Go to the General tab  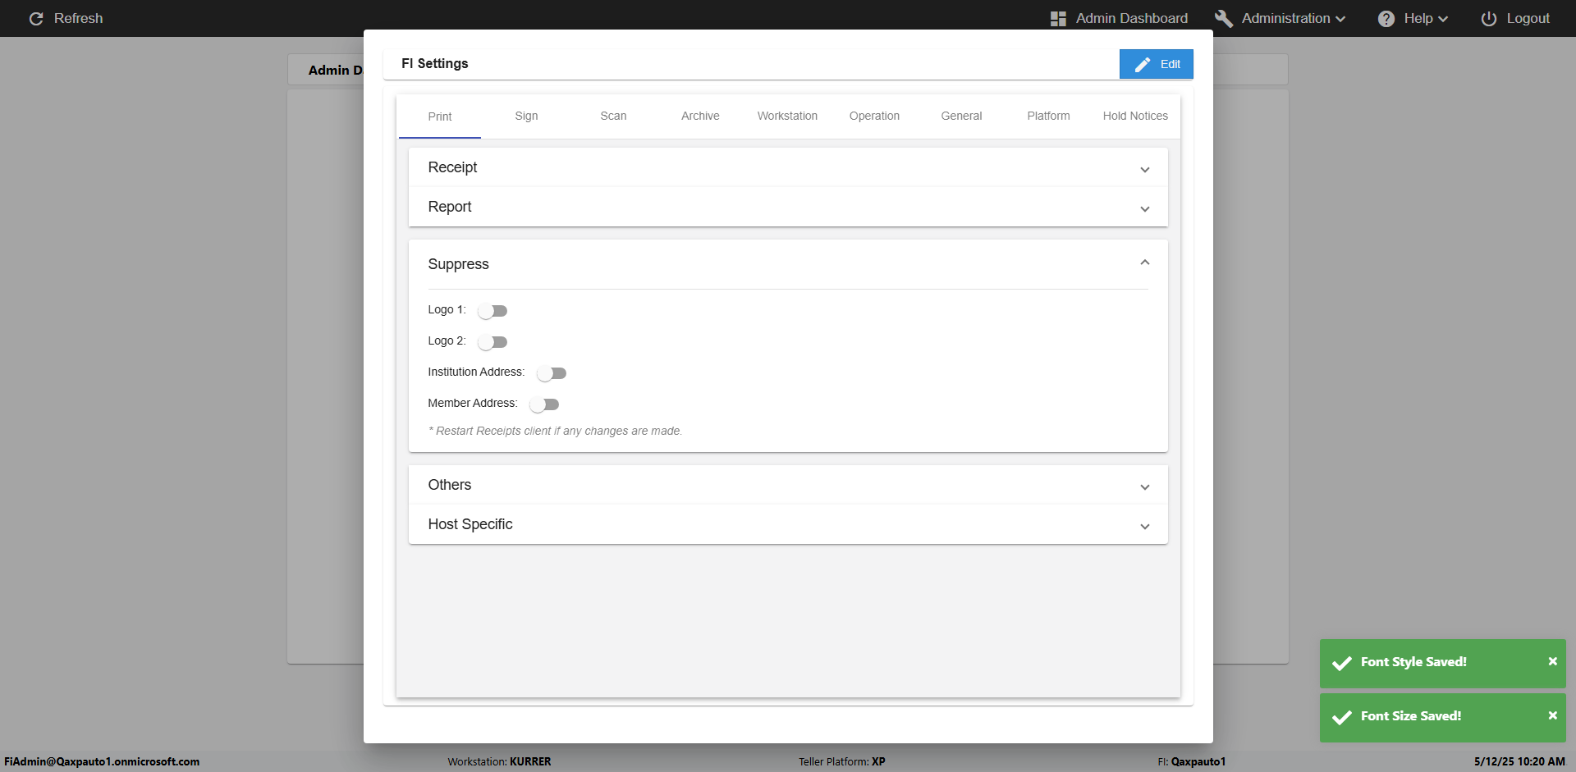click(x=961, y=116)
